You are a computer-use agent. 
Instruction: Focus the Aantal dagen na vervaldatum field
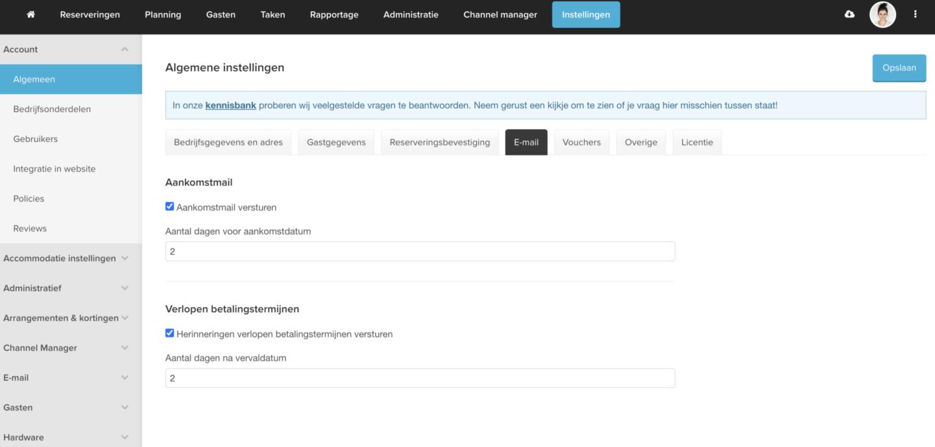420,378
